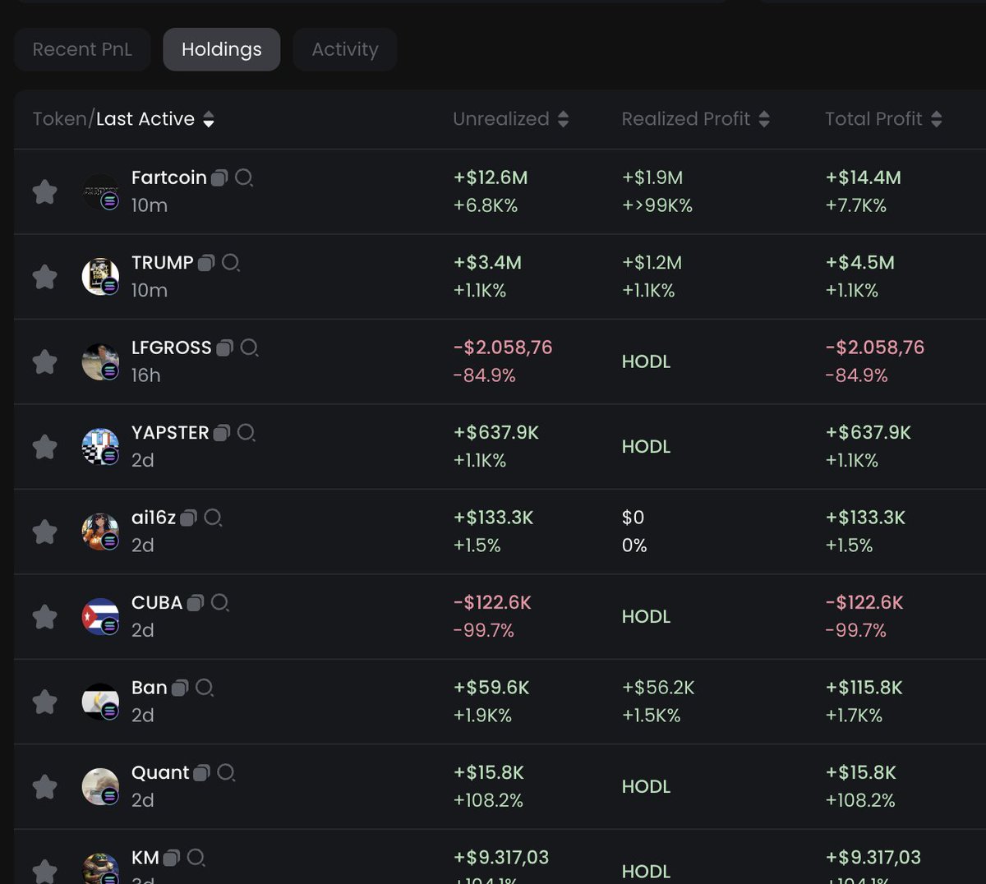Copy the CUBA token address
This screenshot has width=986, height=884.
pyautogui.click(x=195, y=603)
